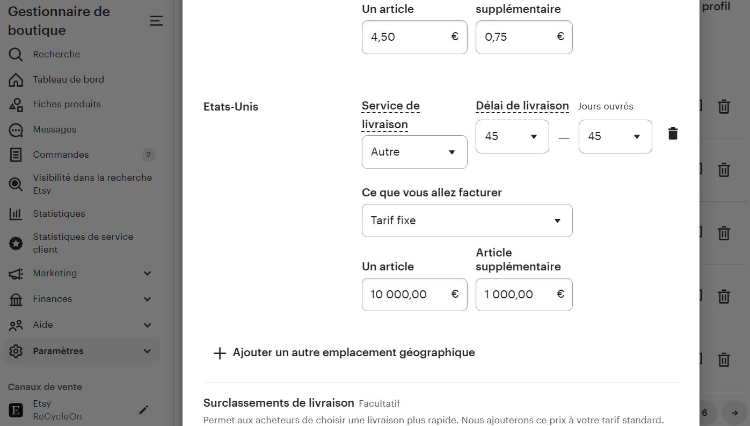Click the 10 000,00 Un article price field
The height and width of the screenshot is (426, 750).
tap(408, 295)
